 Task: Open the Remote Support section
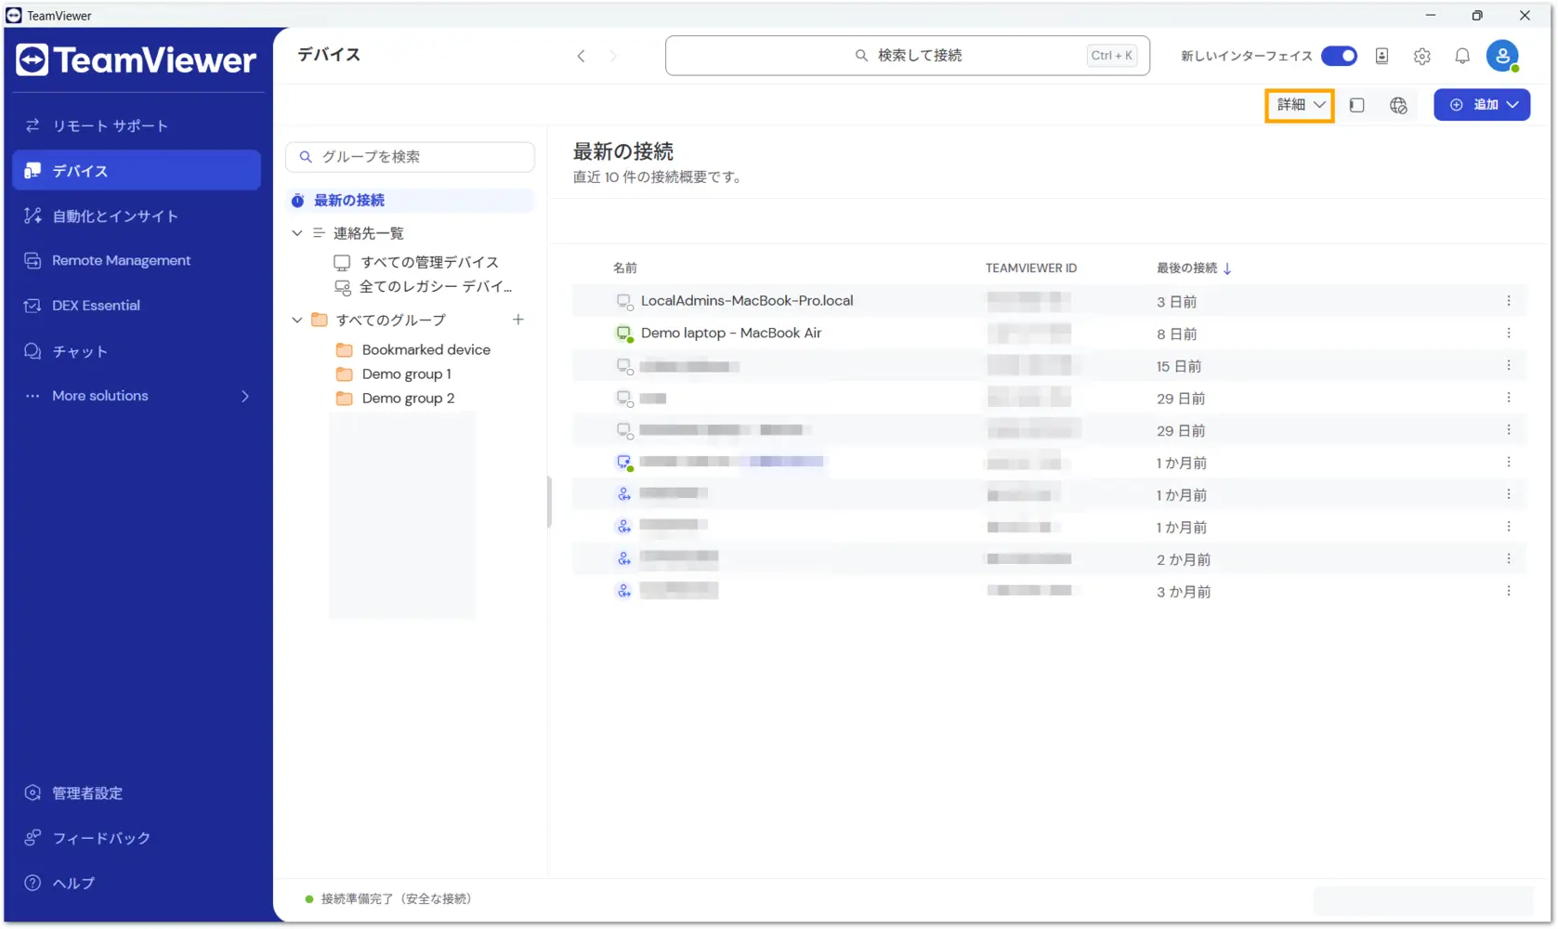137,125
